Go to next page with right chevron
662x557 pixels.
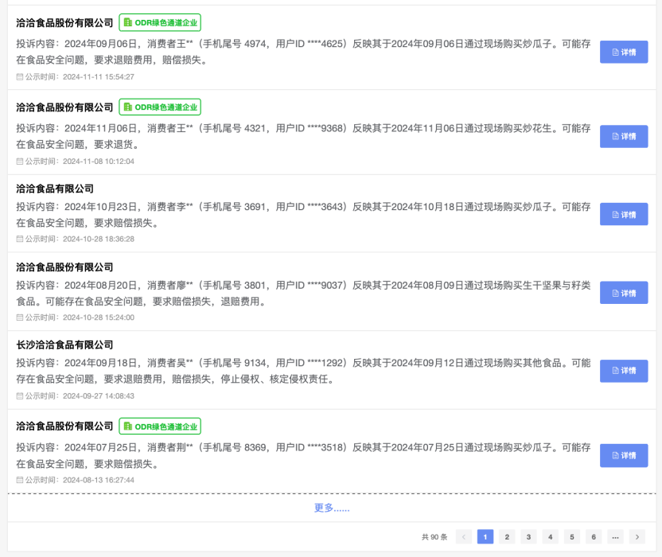(637, 537)
